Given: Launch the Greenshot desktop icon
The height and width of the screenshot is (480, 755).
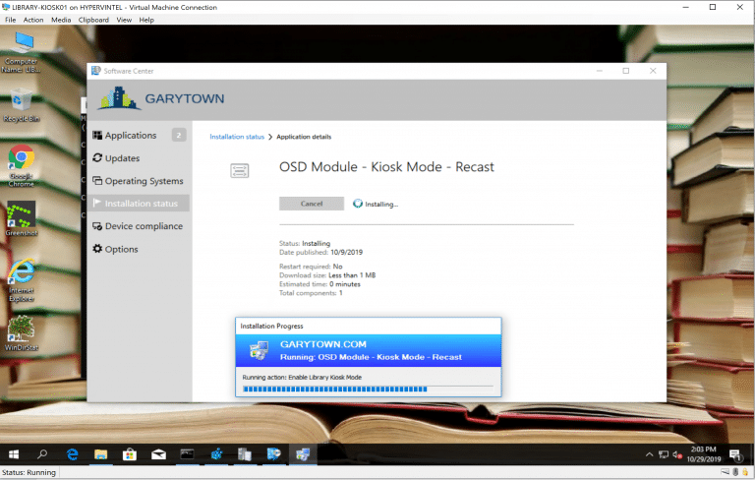Looking at the screenshot, I should pos(22,216).
